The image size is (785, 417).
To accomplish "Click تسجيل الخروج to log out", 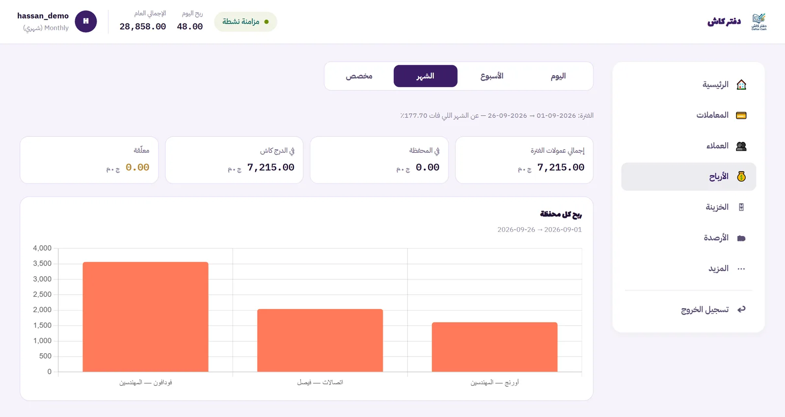I will (688, 309).
